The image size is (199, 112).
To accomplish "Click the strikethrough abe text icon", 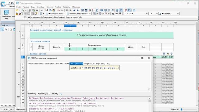I will (117, 14).
